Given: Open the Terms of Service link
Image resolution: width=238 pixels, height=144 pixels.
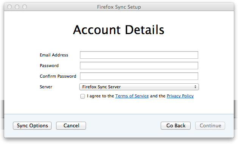Looking at the screenshot, I should 132,96.
